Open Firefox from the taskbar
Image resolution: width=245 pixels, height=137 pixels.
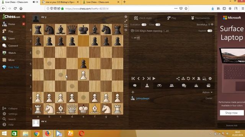coord(47,134)
